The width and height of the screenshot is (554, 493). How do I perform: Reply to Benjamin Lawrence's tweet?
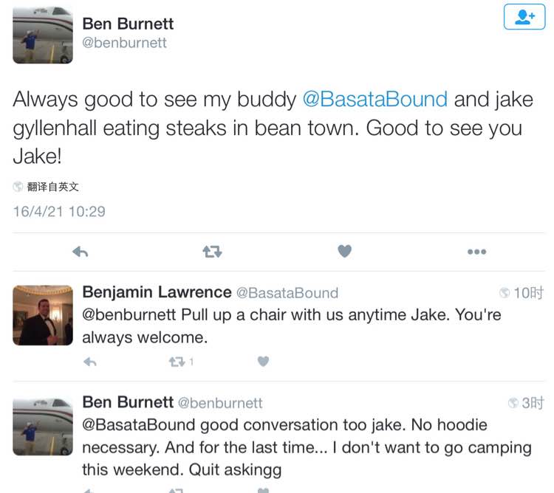[x=90, y=362]
